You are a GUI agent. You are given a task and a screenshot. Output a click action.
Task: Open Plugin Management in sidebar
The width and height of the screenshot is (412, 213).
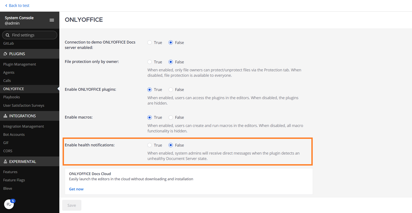point(19,64)
